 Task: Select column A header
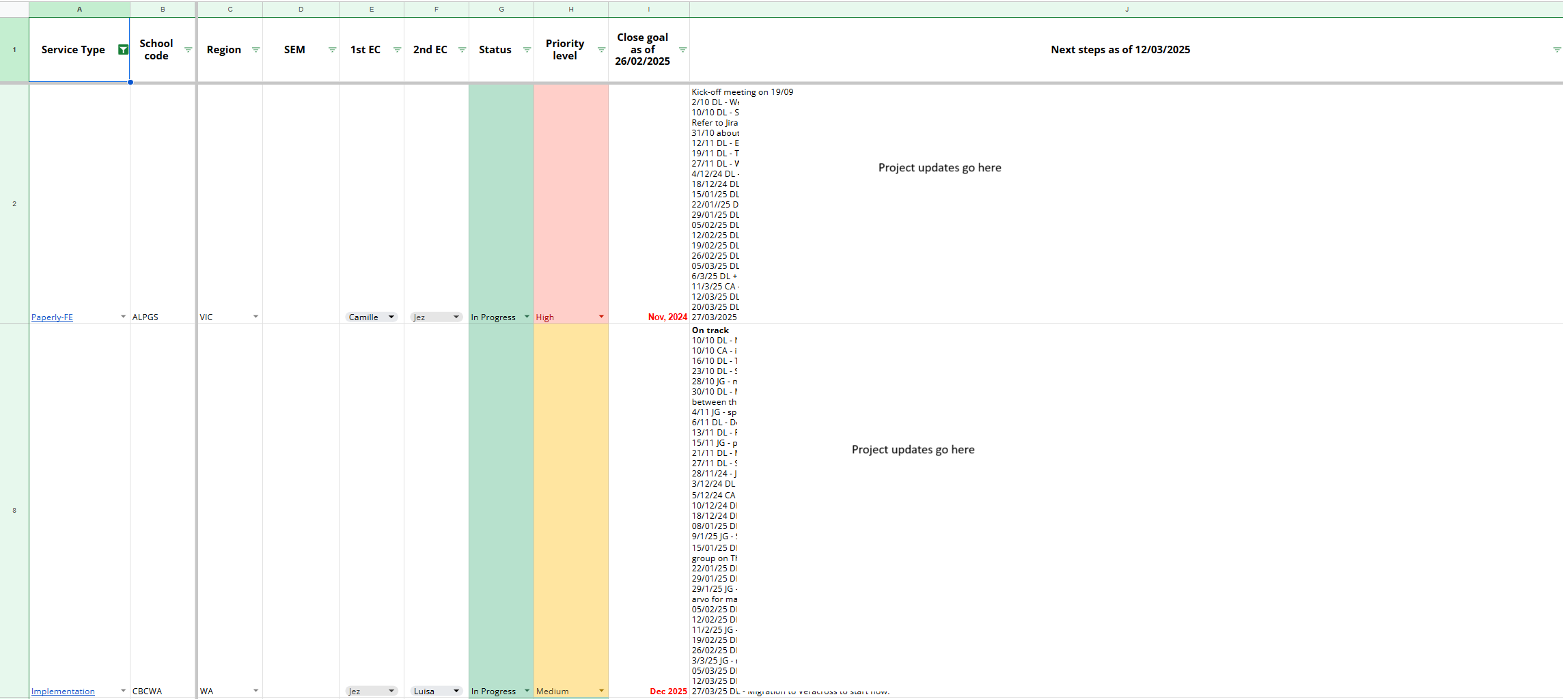point(79,10)
